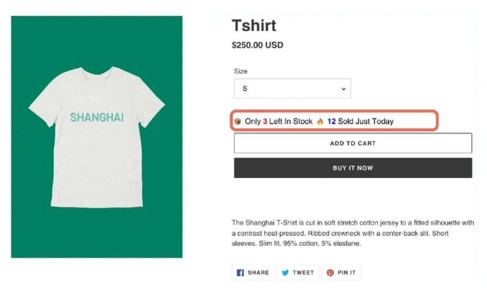Click the 12 Sold Just Today text
The image size is (487, 297).
361,121
